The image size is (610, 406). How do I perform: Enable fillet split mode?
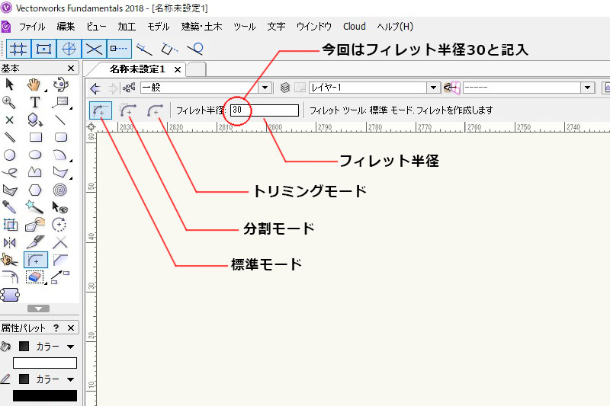tap(128, 110)
